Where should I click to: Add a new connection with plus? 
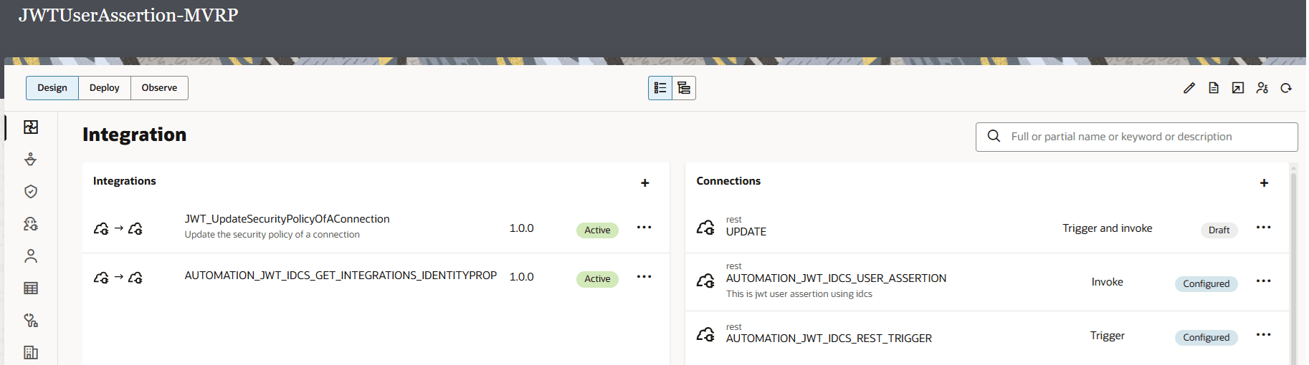coord(1265,183)
